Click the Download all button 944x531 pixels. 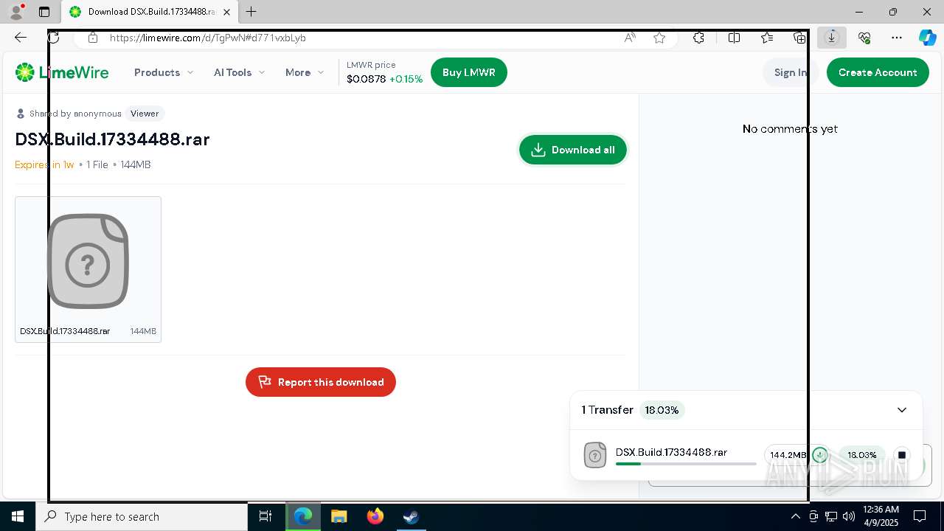pos(573,150)
